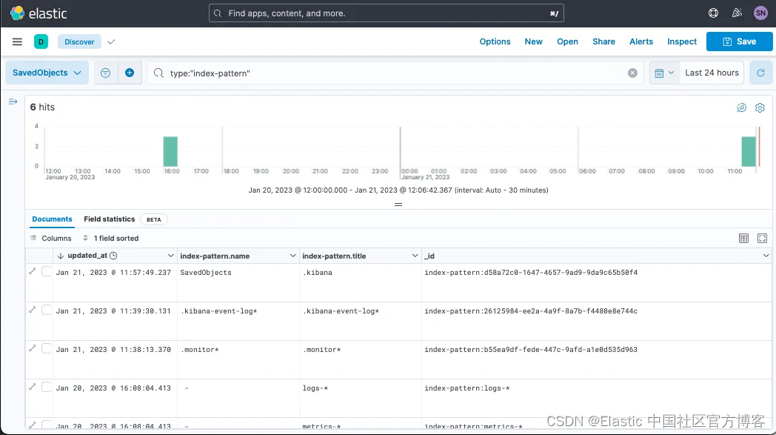Select checkbox for .kibana-event-log* row
Image resolution: width=776 pixels, height=435 pixels.
point(46,311)
